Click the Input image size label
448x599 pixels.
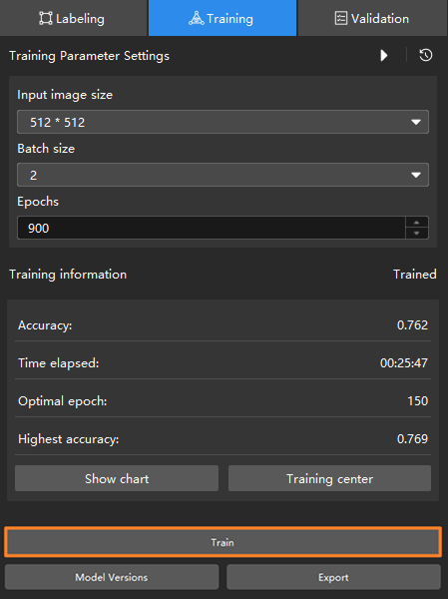pyautogui.click(x=65, y=95)
